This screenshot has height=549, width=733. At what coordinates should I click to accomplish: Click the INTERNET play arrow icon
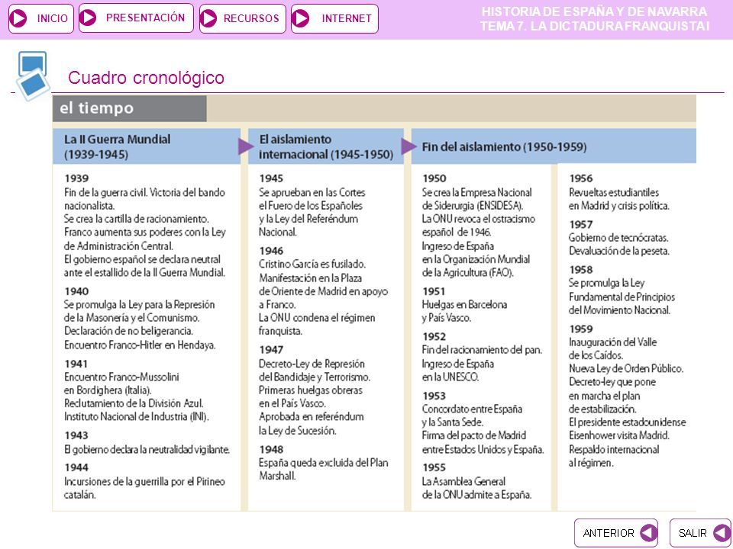(x=301, y=18)
